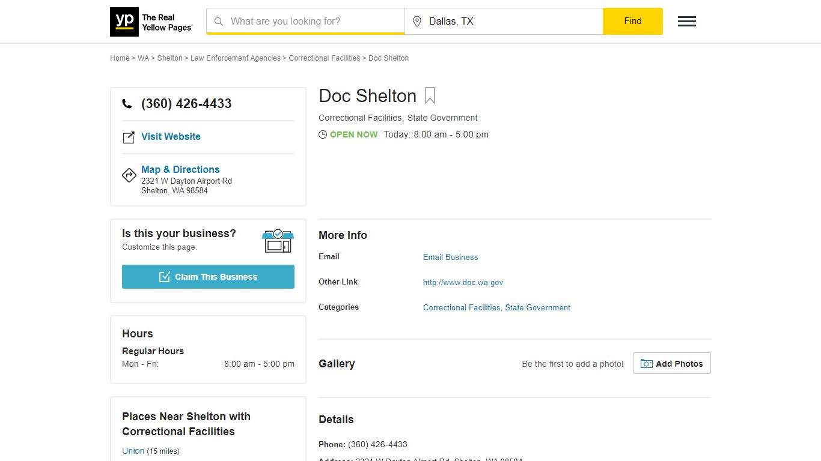Bookmark Doc Shelton with the ribbon icon
The height and width of the screenshot is (461, 821).
pos(430,96)
